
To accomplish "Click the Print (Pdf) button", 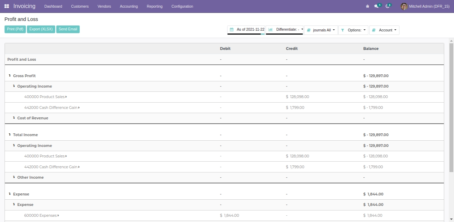I will click(15, 29).
